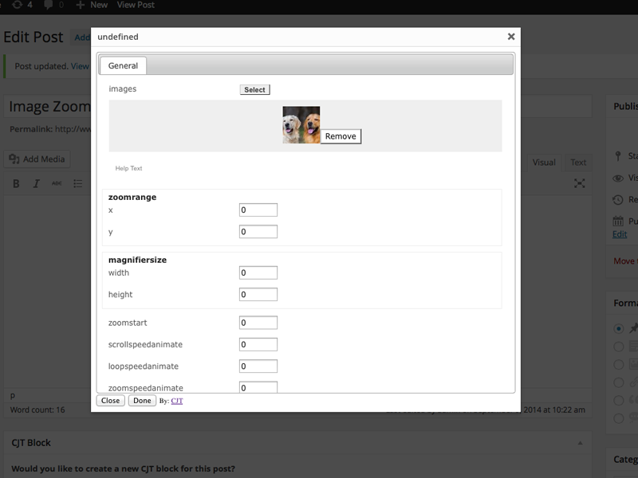Click the zoomrange x input field
The height and width of the screenshot is (478, 638).
click(258, 210)
